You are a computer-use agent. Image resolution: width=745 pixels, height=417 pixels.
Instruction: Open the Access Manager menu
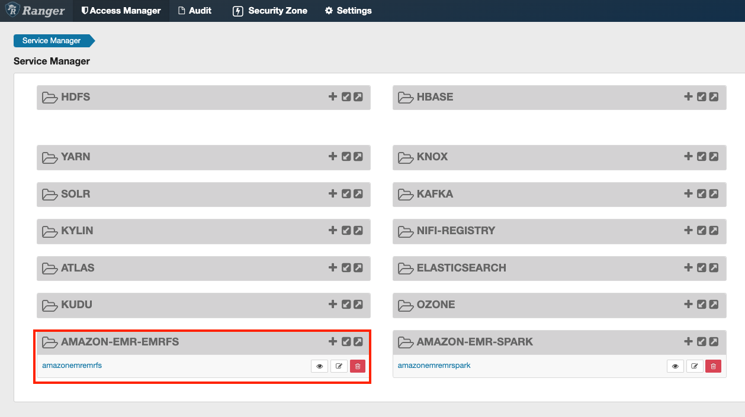(121, 11)
